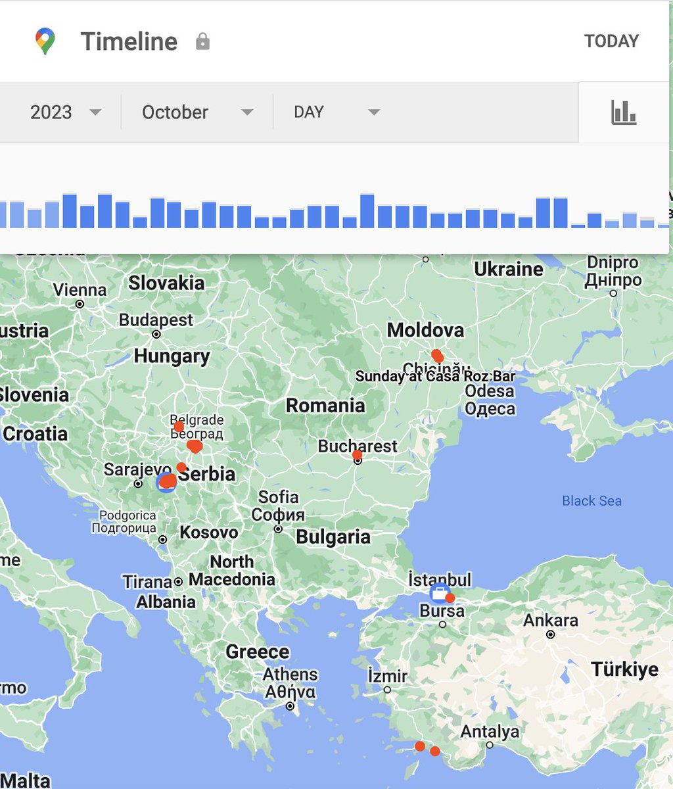Screen dimensions: 673x789
Task: Click the lock icon beside Timeline
Action: click(202, 42)
